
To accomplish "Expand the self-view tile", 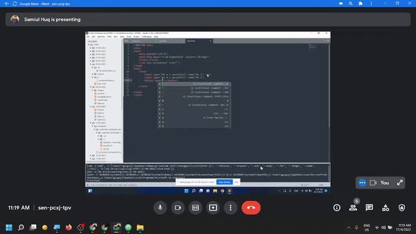I will pos(400,183).
